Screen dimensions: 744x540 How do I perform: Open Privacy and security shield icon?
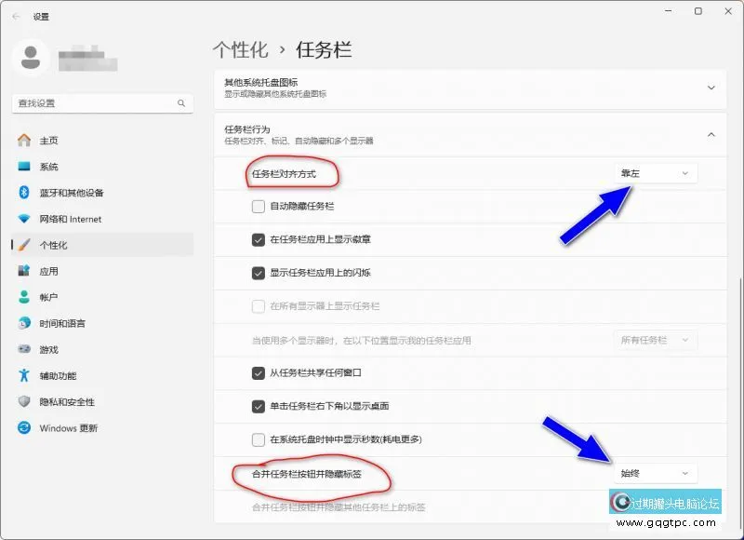point(24,402)
